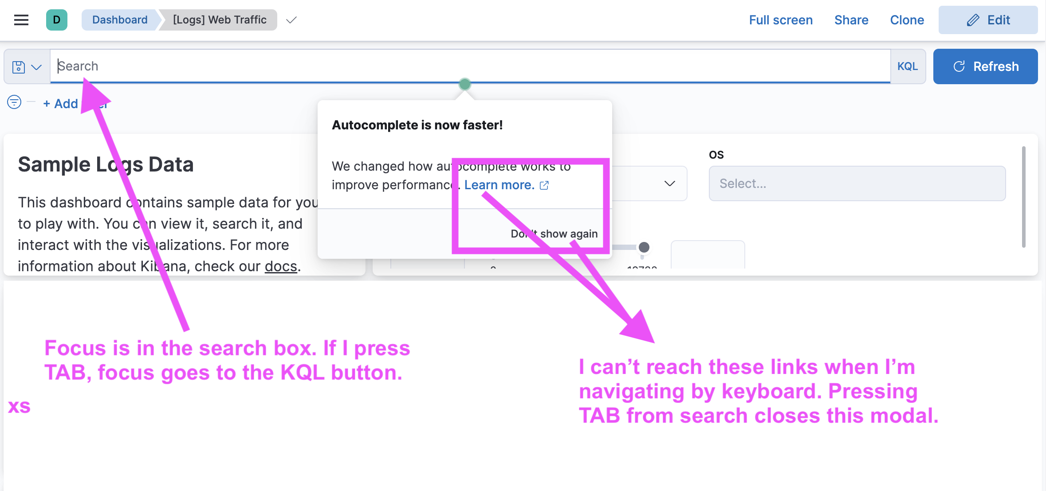
Task: Click the refresh arrow icon in Refresh button
Action: pyautogui.click(x=959, y=66)
